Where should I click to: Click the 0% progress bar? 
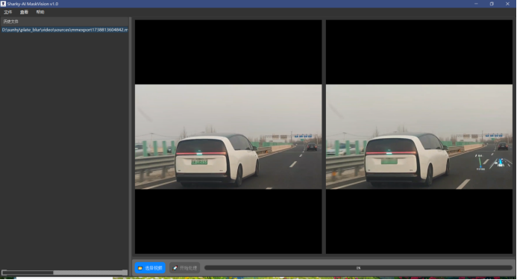pos(358,268)
